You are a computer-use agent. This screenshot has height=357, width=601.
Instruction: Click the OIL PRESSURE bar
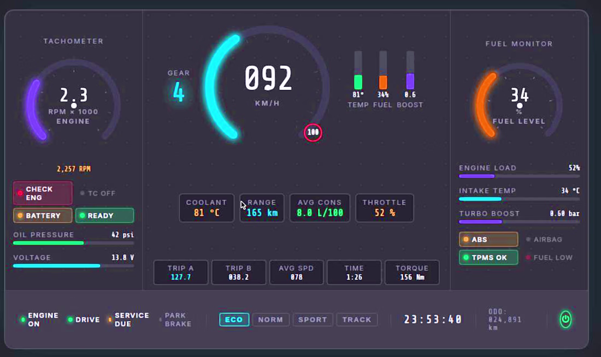pos(74,243)
